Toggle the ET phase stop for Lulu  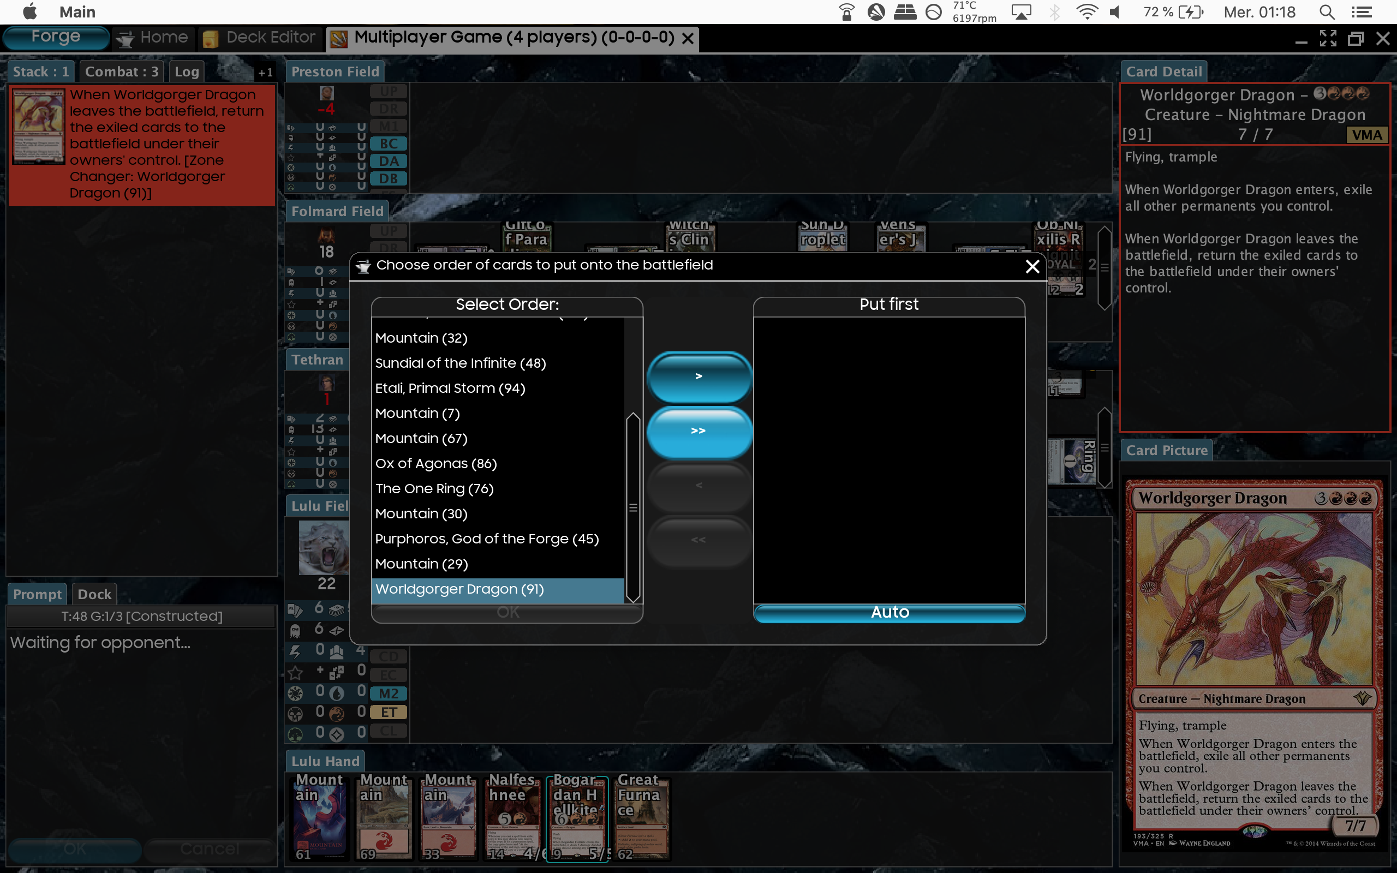(389, 713)
